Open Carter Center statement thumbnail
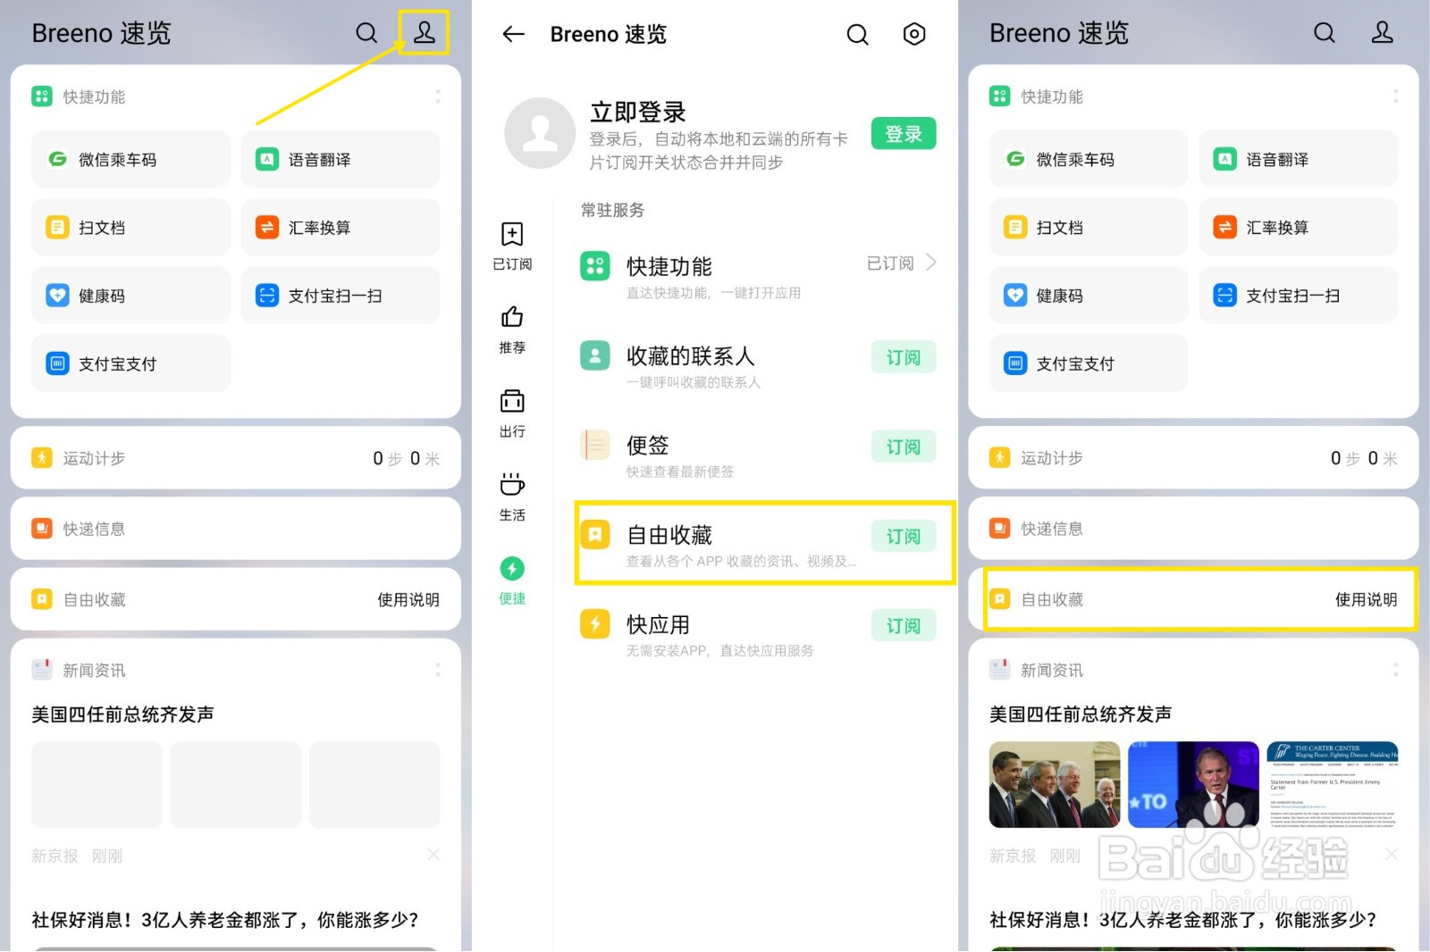Image resolution: width=1430 pixels, height=952 pixels. click(x=1333, y=784)
